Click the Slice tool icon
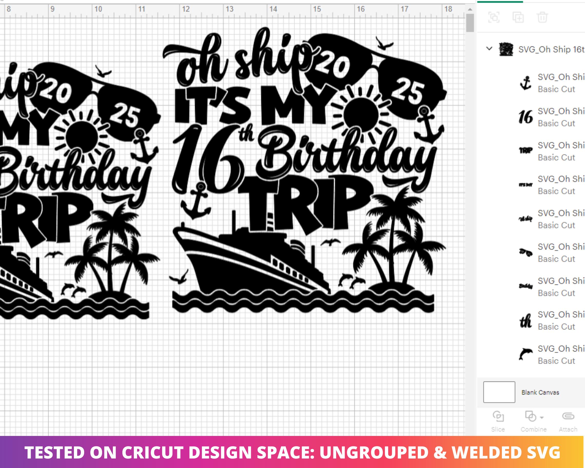This screenshot has width=585, height=468. pos(498,416)
